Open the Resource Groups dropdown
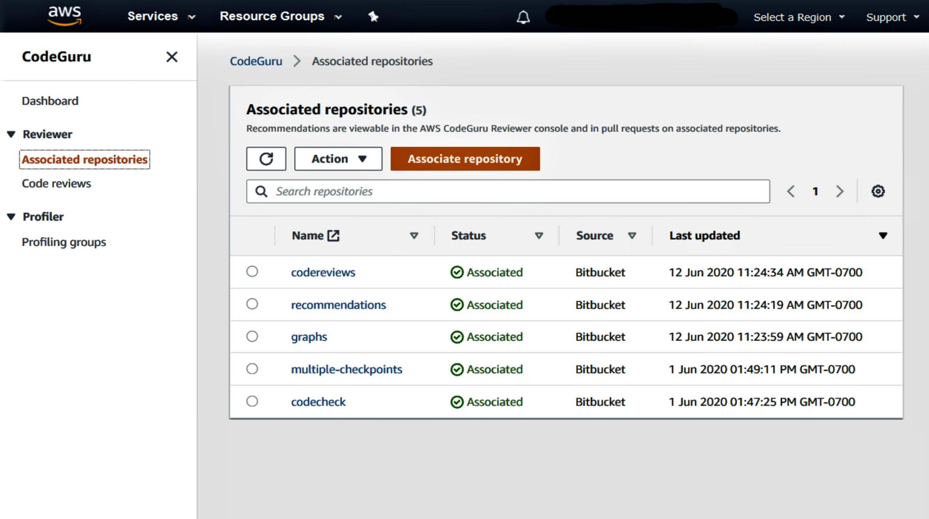929x519 pixels. 281,16
